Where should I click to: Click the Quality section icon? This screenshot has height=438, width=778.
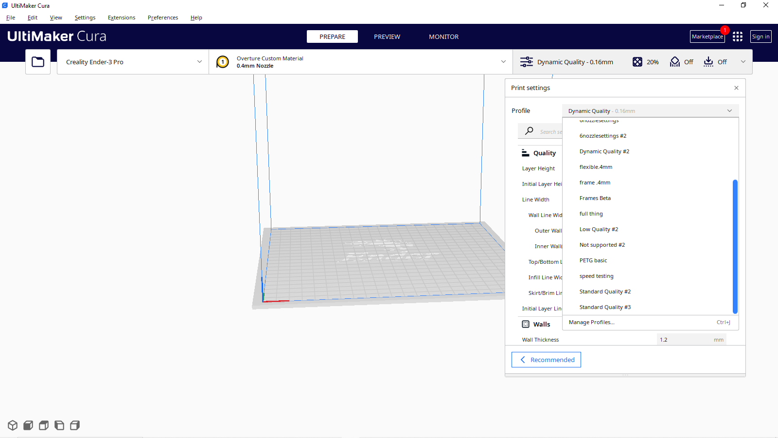tap(526, 152)
